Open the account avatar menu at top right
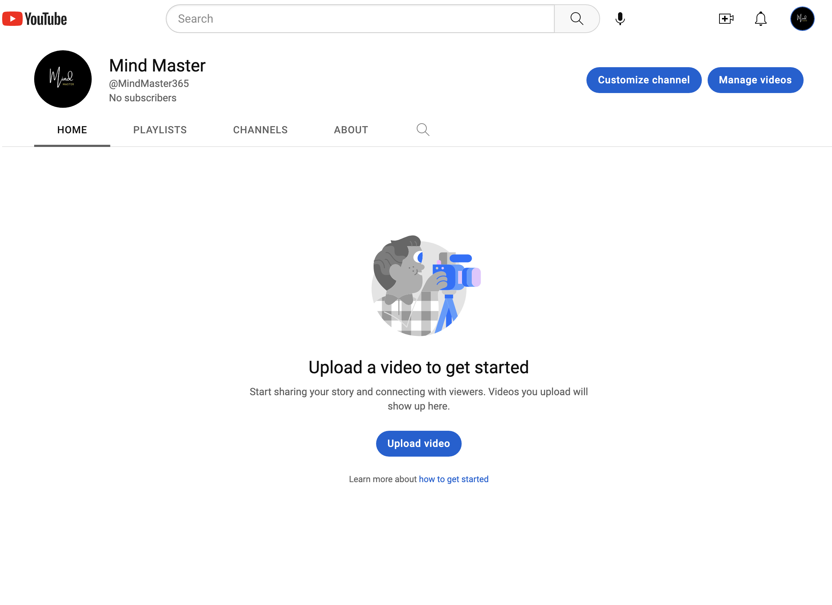 [x=802, y=19]
